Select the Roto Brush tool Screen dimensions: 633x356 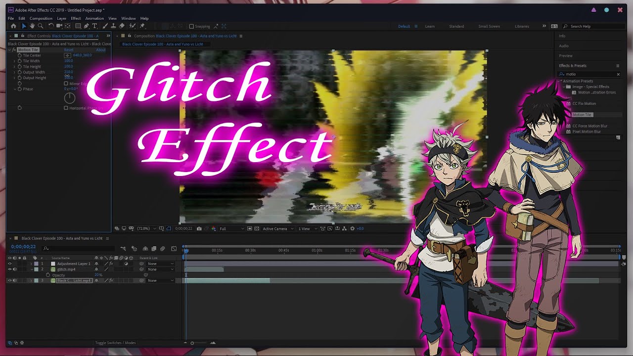[x=132, y=26]
